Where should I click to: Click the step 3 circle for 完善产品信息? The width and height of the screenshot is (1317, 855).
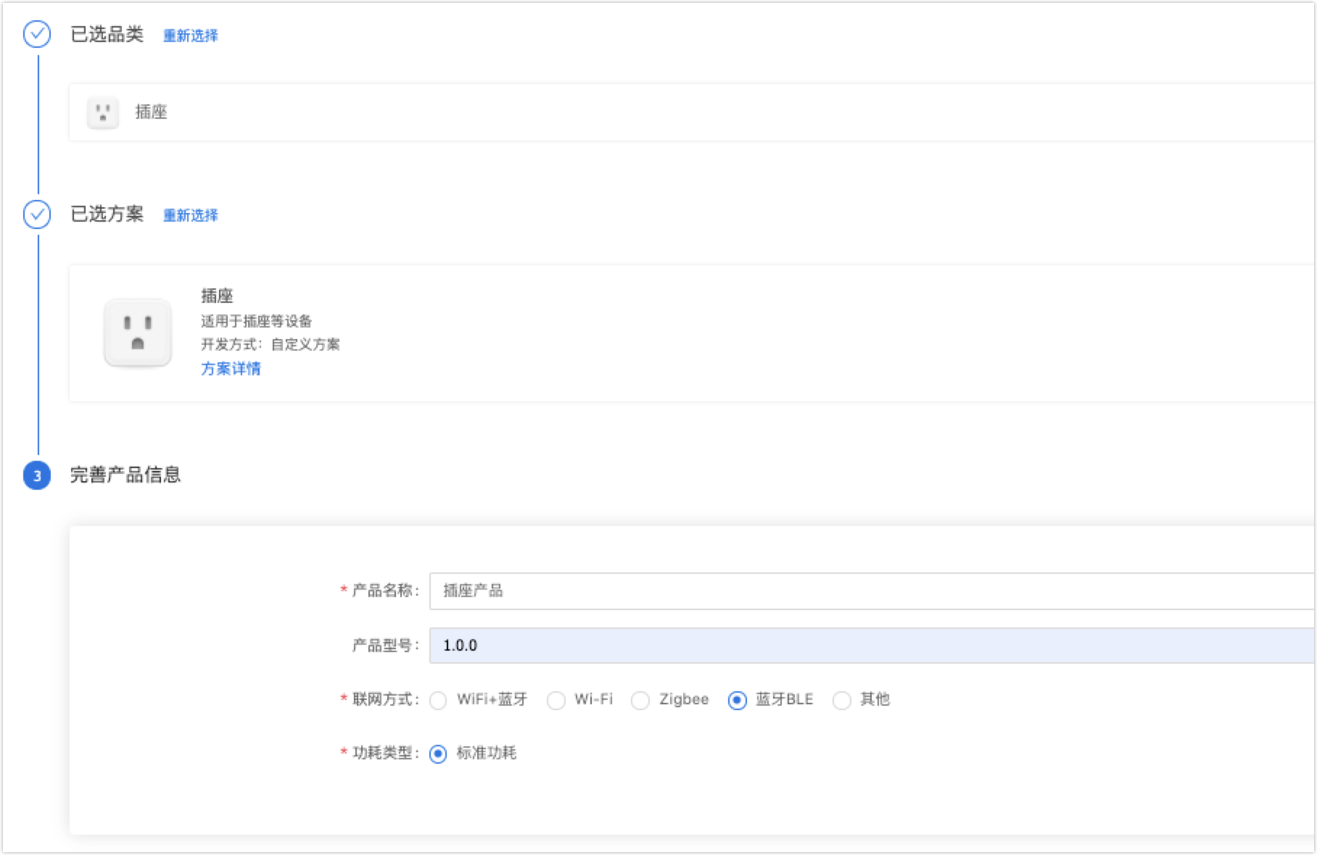tap(37, 475)
